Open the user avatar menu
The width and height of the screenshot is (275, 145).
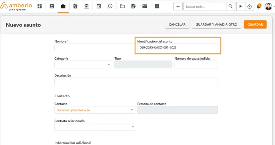pyautogui.click(x=268, y=6)
